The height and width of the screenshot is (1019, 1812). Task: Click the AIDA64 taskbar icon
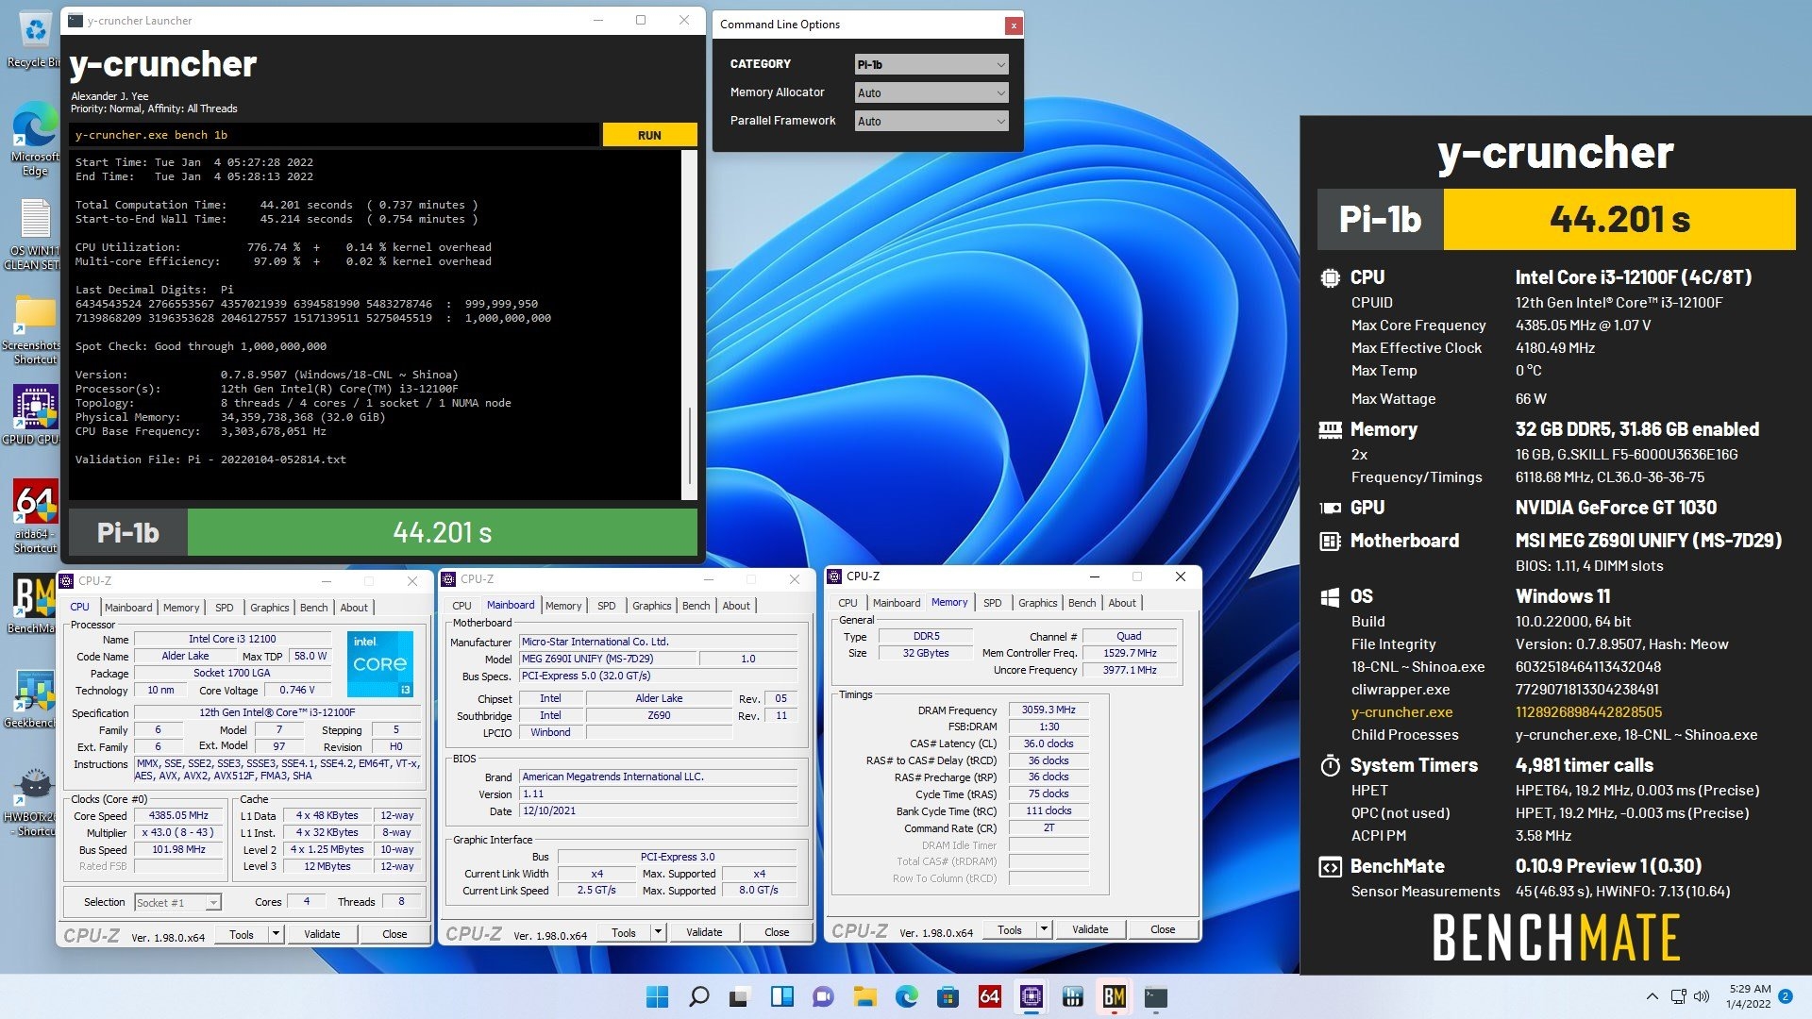(x=989, y=996)
